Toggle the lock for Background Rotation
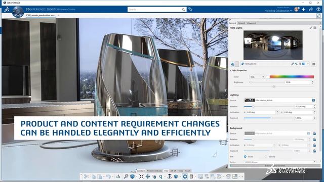324x182 pixels. point(314,140)
